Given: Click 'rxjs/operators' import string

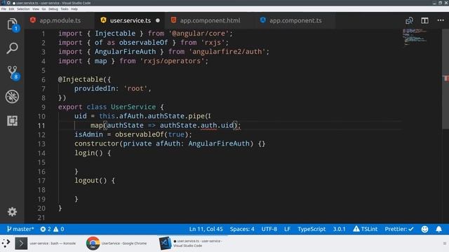Looking at the screenshot, I should 172,61.
